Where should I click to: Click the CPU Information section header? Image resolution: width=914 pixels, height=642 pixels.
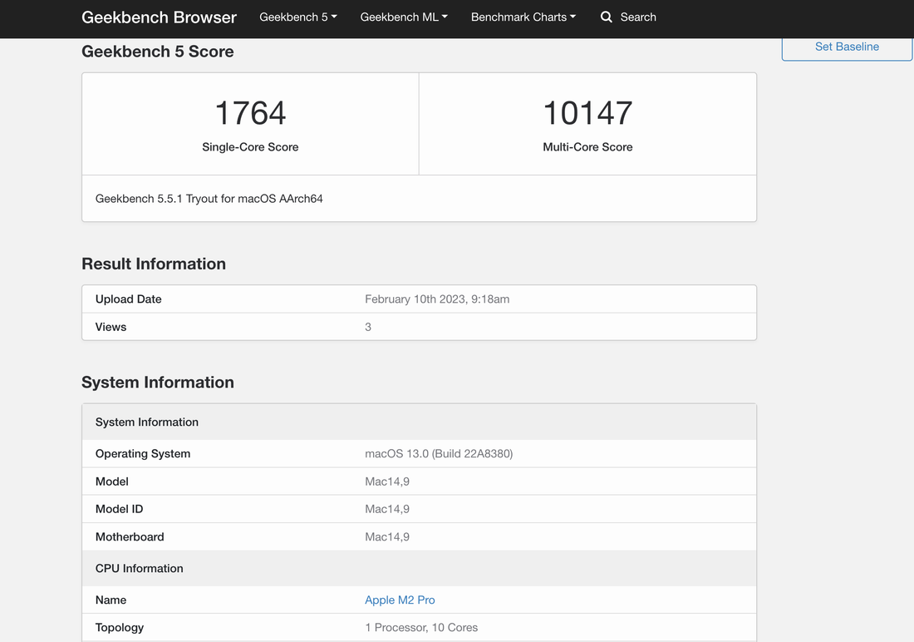[x=139, y=568]
